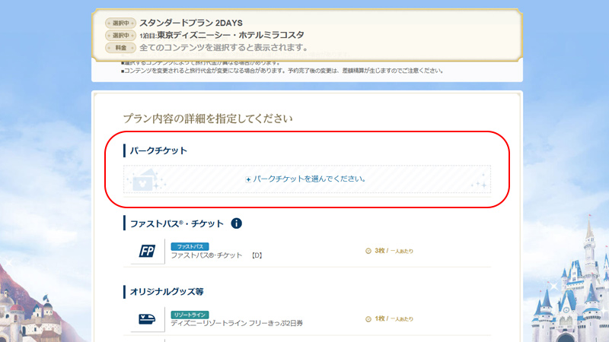Image resolution: width=609 pixels, height=342 pixels.
Task: Click the ticket illustration in park ticket box
Action: click(145, 180)
